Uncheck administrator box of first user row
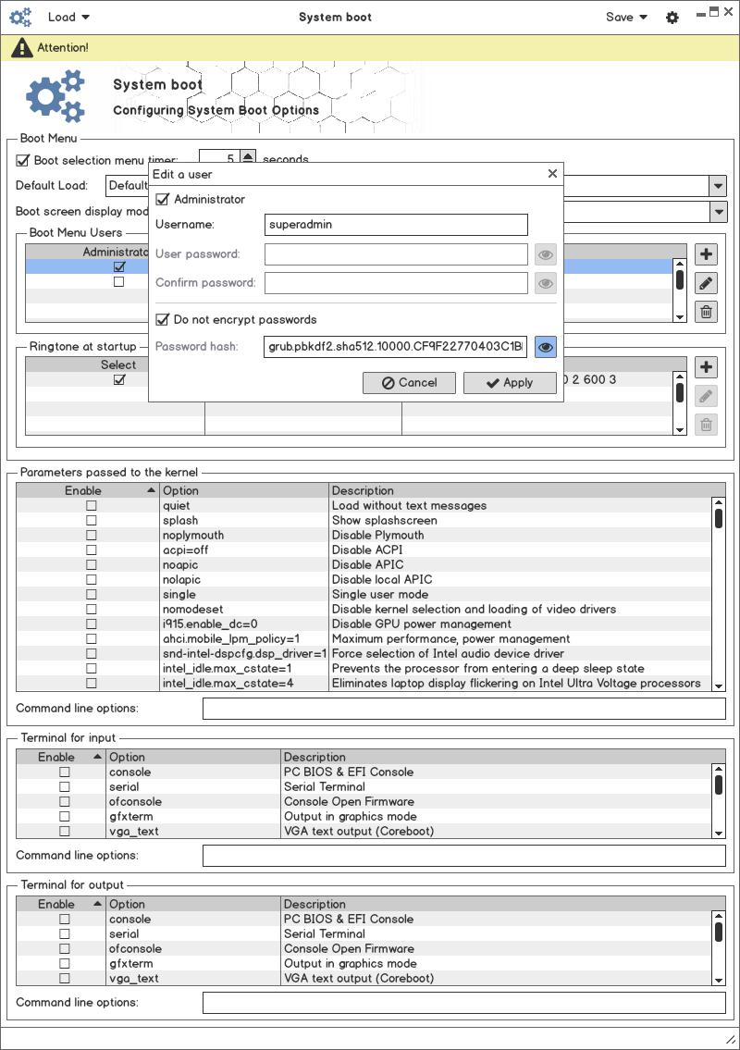The height and width of the screenshot is (1050, 740). pos(119,266)
